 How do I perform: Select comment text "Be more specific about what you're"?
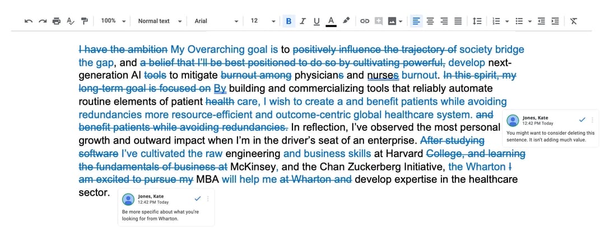[x=161, y=212]
